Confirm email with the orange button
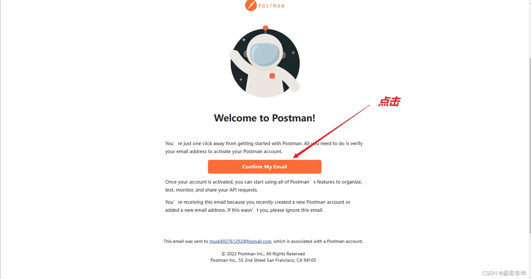Image resolution: width=531 pixels, height=279 pixels. (265, 167)
